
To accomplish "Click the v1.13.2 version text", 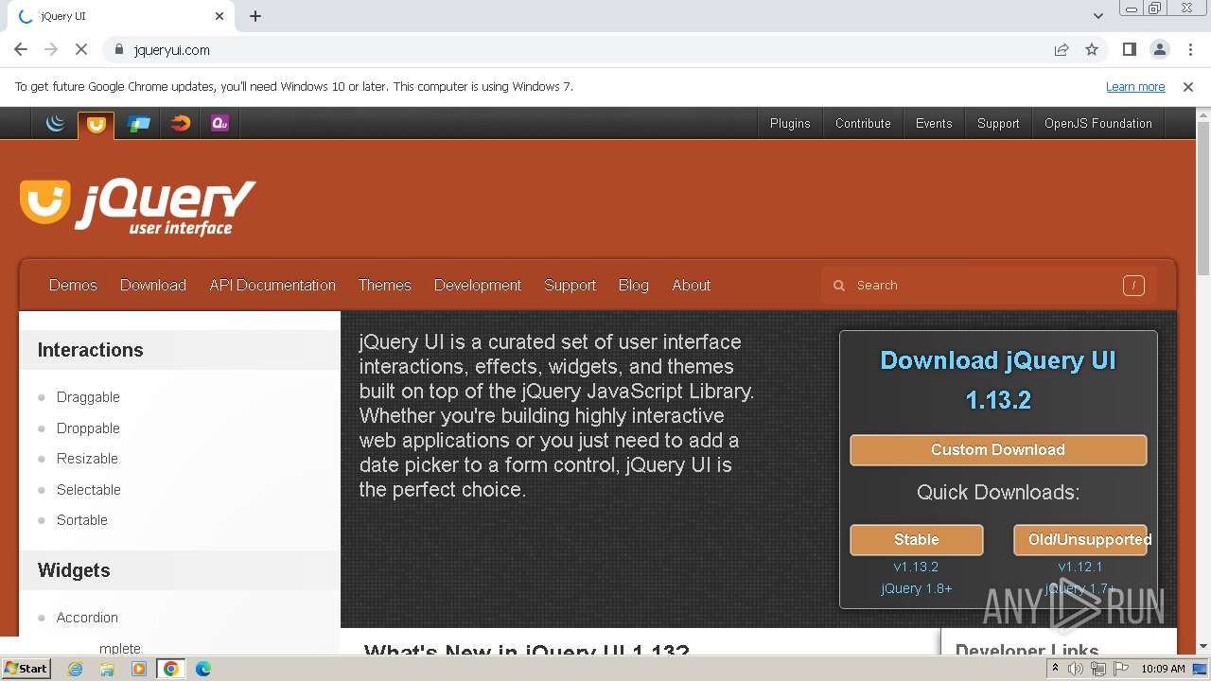I will click(x=916, y=567).
